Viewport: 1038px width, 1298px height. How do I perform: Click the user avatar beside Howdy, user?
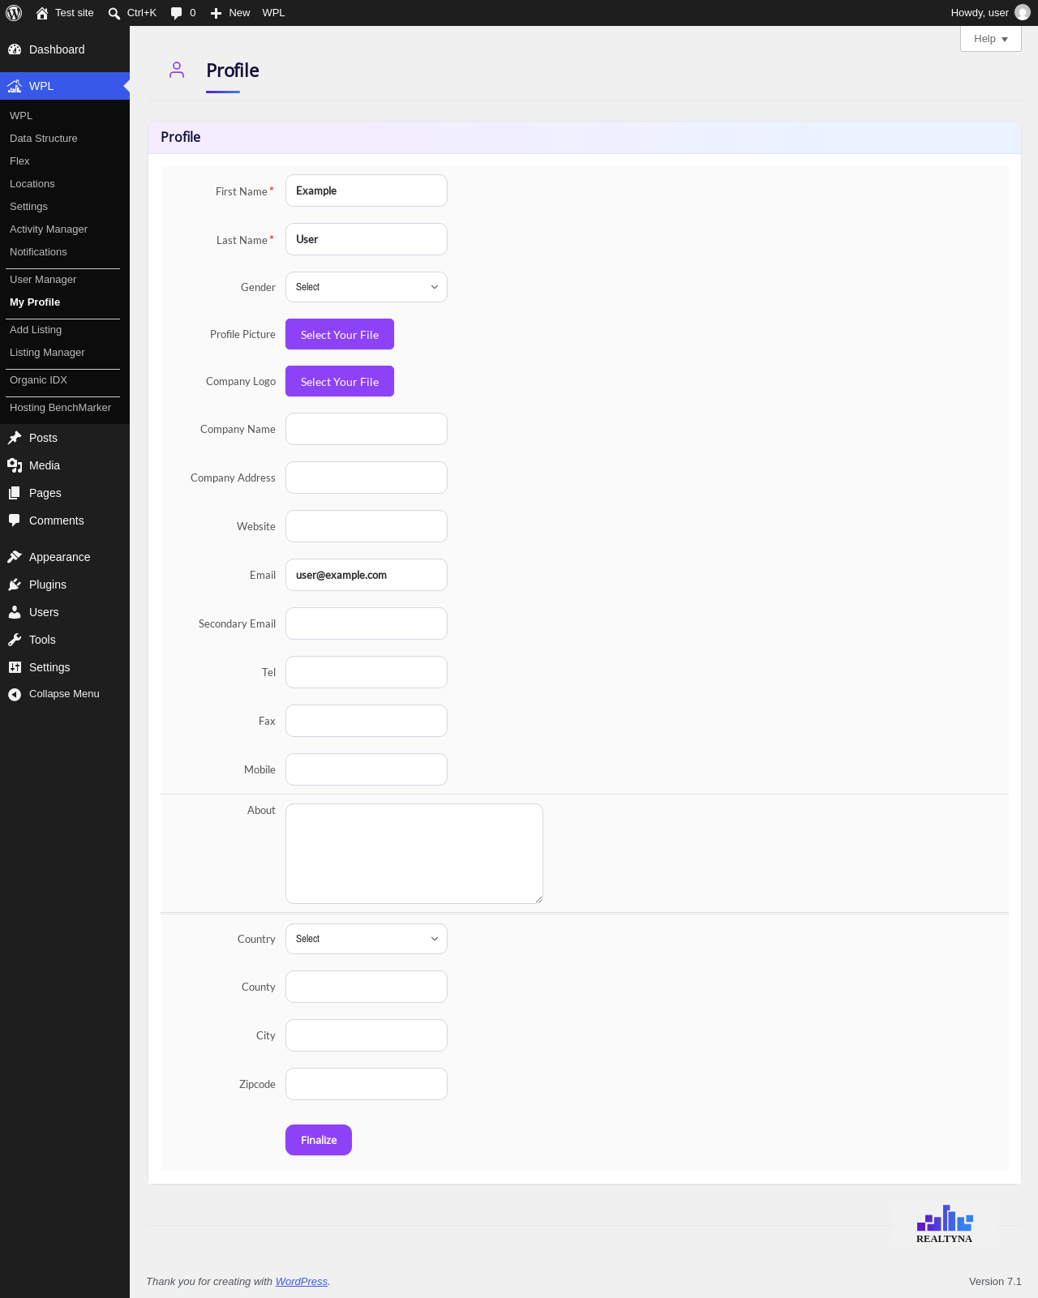(1023, 13)
